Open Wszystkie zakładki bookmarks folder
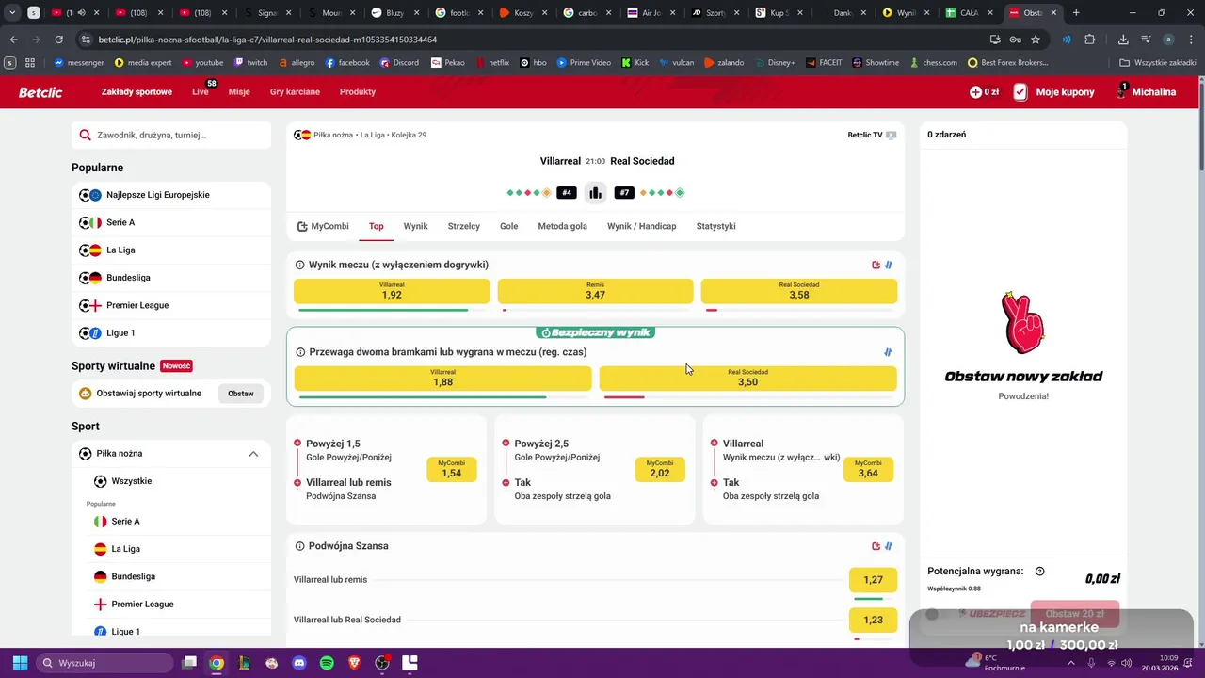The width and height of the screenshot is (1205, 678). click(1158, 63)
